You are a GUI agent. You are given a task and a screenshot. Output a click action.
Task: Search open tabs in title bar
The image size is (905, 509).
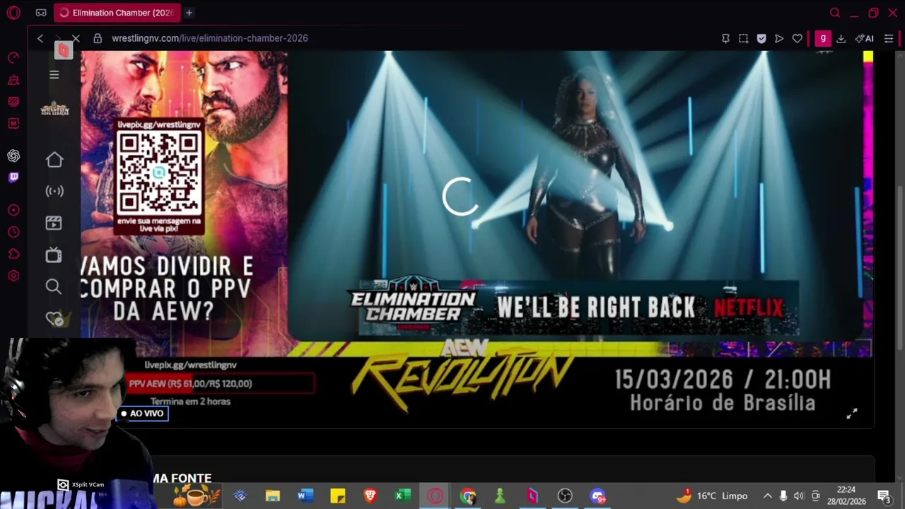pos(835,13)
